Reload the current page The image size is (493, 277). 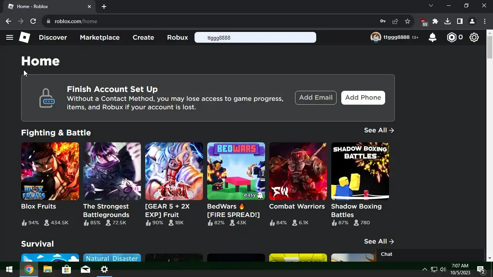(33, 21)
